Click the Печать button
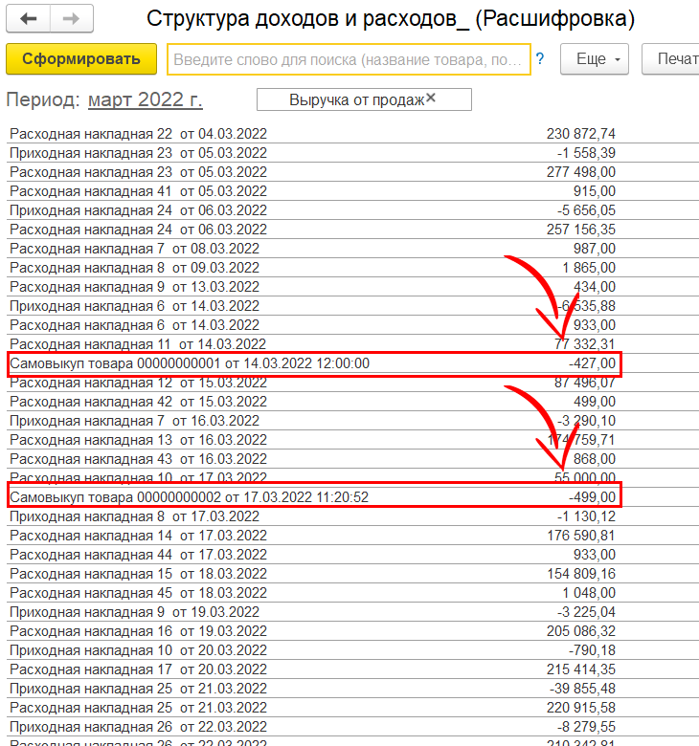 click(672, 59)
